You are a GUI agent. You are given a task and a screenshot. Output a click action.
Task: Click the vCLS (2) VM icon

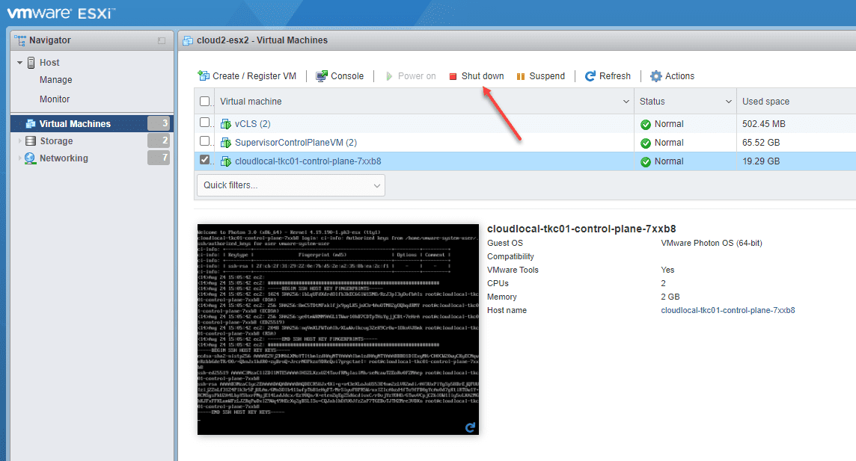[225, 124]
